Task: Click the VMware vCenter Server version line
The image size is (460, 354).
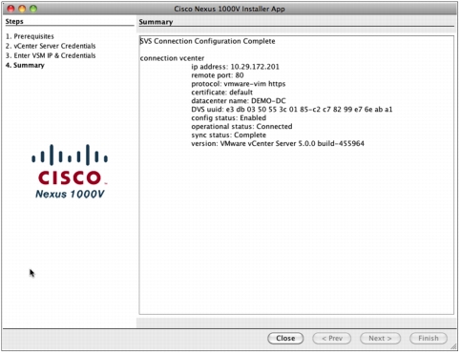Action: pos(278,143)
